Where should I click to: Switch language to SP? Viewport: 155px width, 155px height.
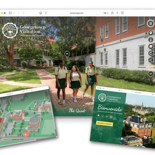[151, 74]
